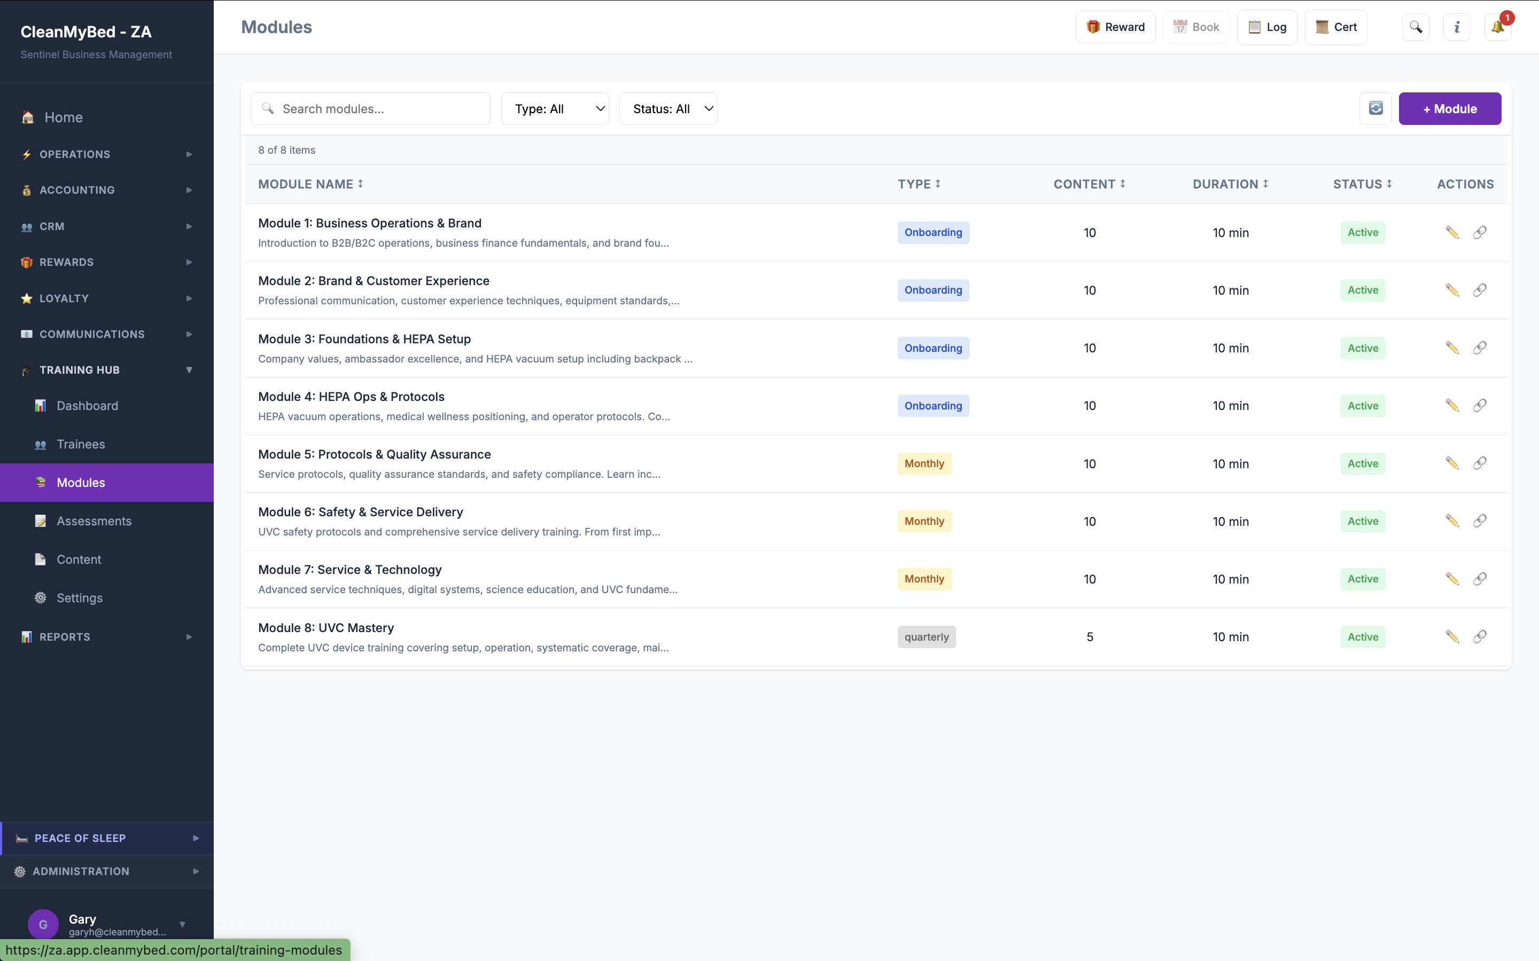
Task: Open the Cert button in the header
Action: coord(1335,27)
